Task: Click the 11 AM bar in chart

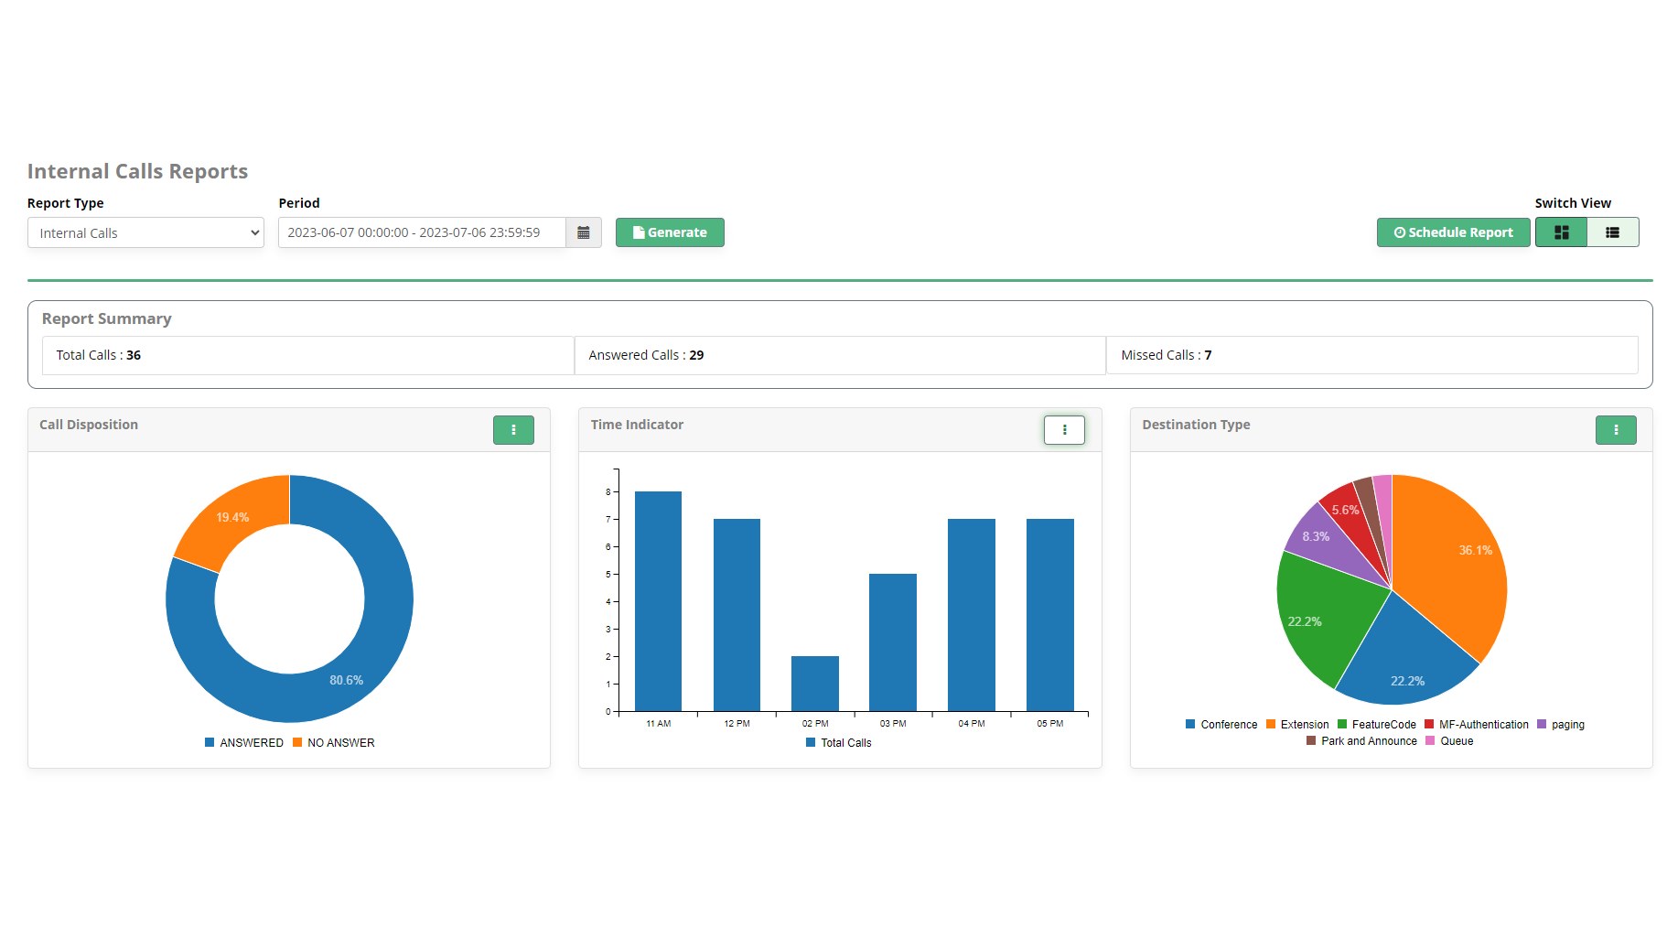Action: pos(658,601)
